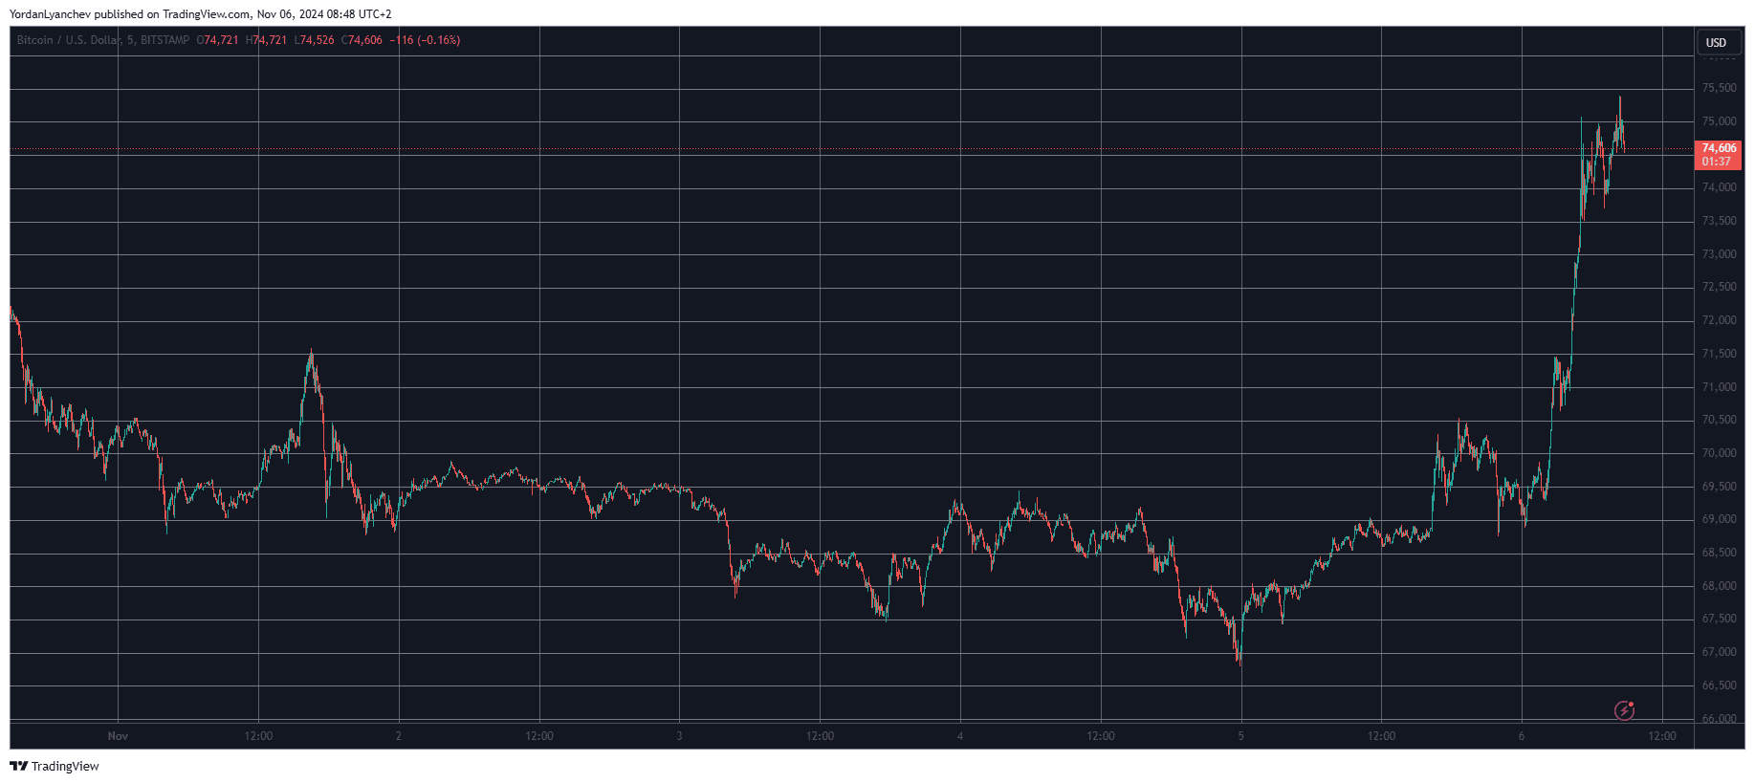This screenshot has height=783, width=1755.
Task: Click the 68,500 price axis label
Action: (x=1719, y=553)
